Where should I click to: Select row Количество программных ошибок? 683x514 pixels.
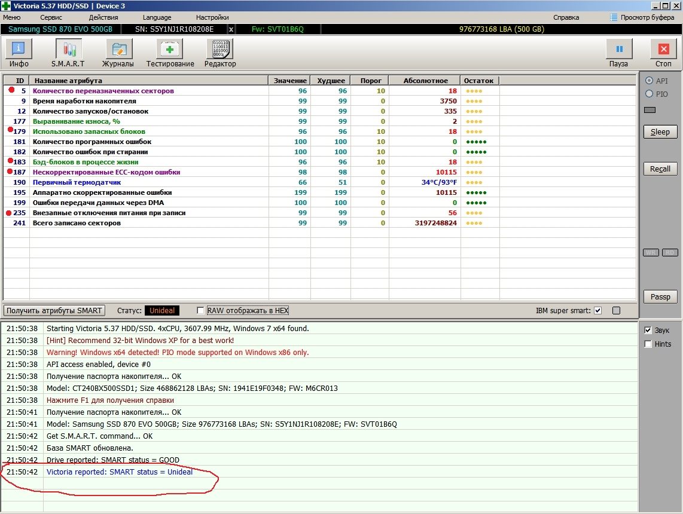(x=319, y=142)
